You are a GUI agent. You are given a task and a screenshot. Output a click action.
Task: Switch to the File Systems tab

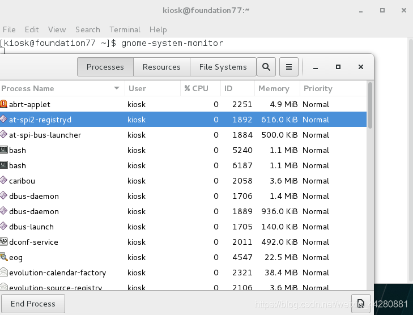click(x=223, y=67)
